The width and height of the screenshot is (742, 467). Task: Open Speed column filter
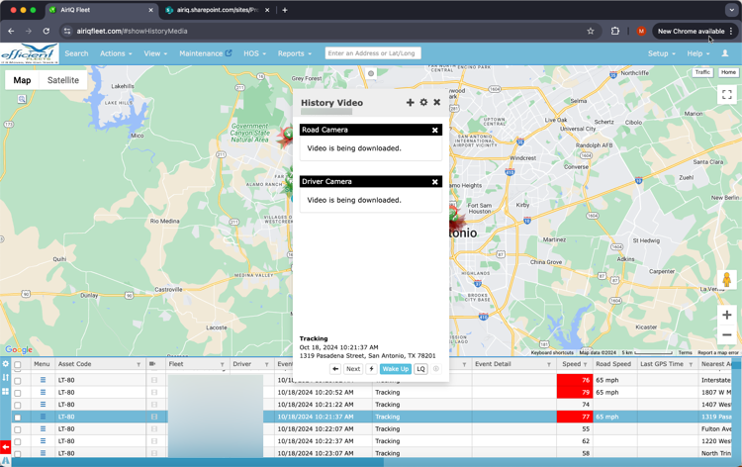tap(586, 364)
